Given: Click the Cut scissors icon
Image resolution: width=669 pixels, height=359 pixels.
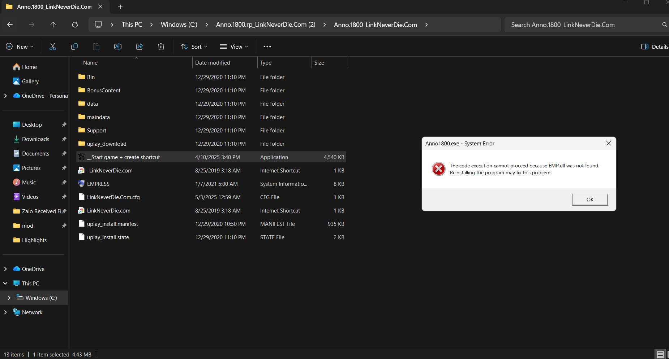Looking at the screenshot, I should point(53,47).
